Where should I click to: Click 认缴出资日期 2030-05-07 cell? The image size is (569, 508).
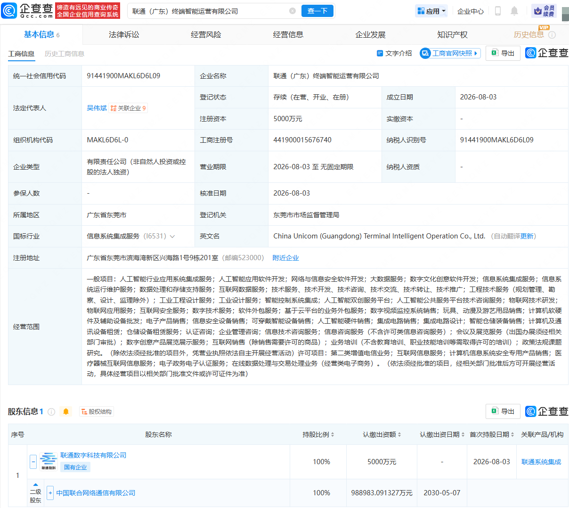point(442,493)
